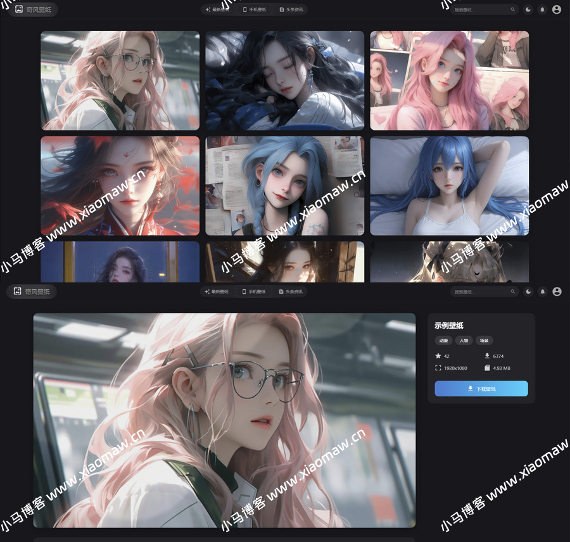Select the 场景 tag chip
This screenshot has height=542, width=570.
pos(484,341)
